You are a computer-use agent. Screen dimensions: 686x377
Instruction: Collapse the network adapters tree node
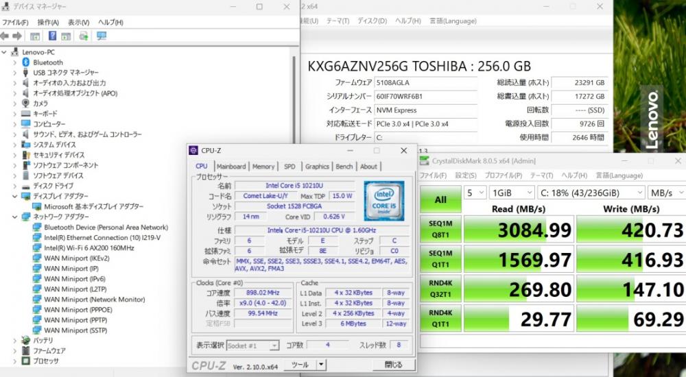point(14,217)
